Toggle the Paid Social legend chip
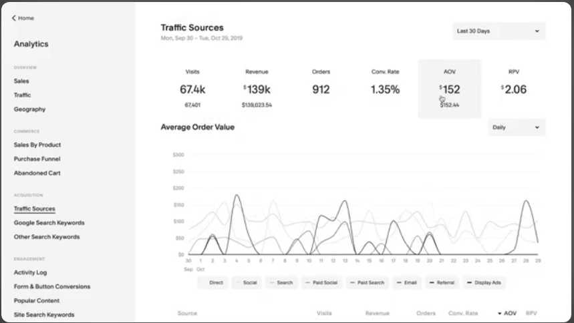 pyautogui.click(x=321, y=282)
